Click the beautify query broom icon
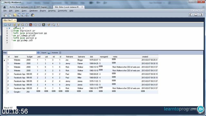The image size is (206, 116). [x=49, y=25]
